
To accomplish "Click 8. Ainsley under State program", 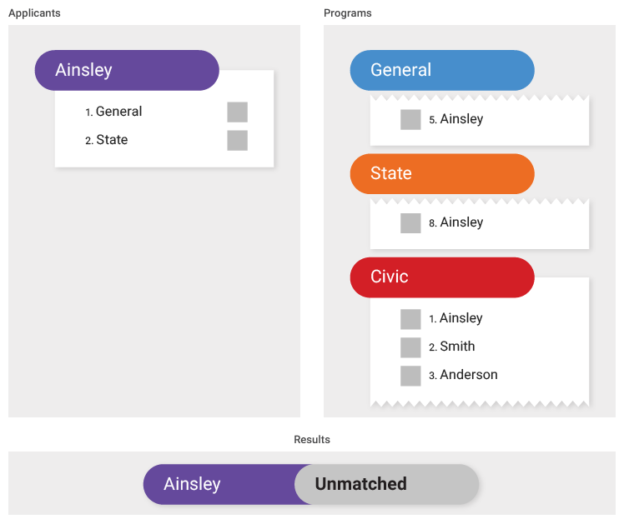I will (x=456, y=222).
